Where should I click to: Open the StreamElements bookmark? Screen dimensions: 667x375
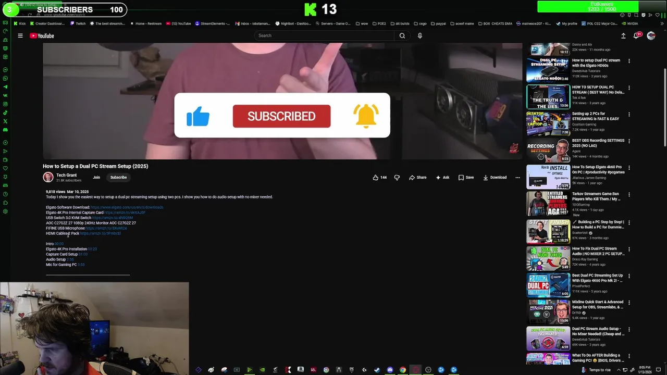(x=213, y=23)
